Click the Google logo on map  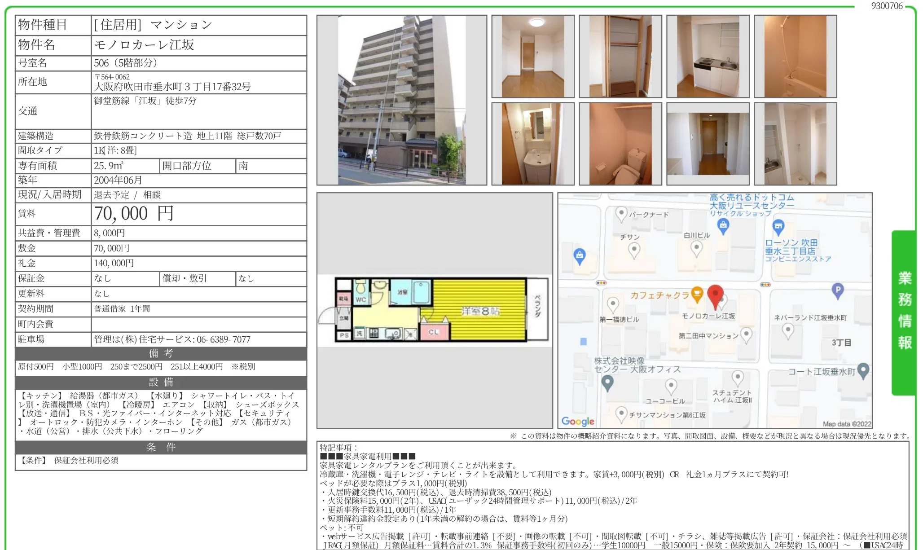pos(577,421)
